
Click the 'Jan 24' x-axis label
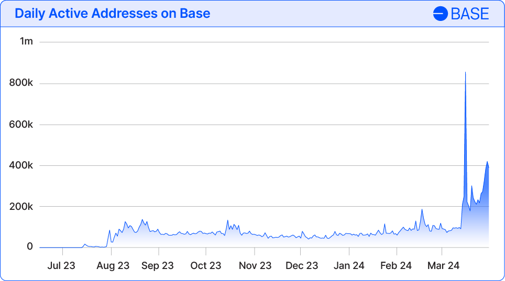pos(349,265)
